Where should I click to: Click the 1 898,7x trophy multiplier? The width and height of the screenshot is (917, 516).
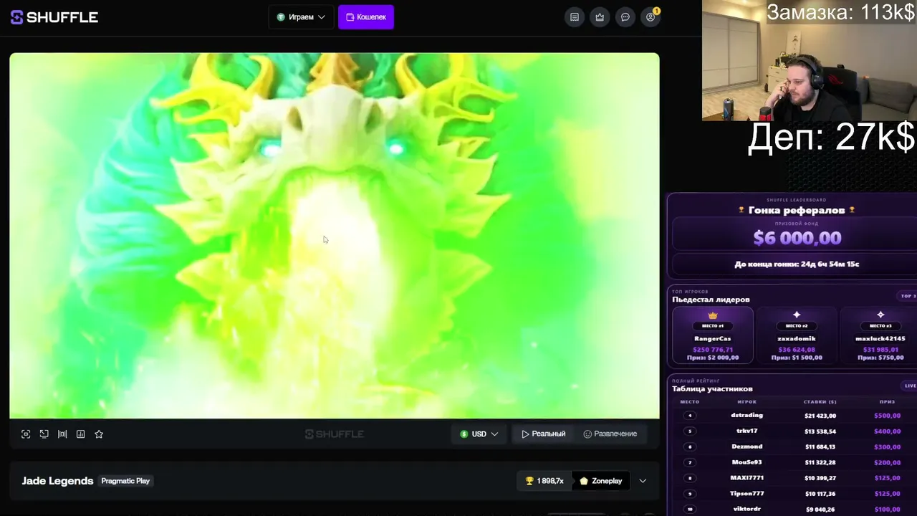pyautogui.click(x=544, y=481)
